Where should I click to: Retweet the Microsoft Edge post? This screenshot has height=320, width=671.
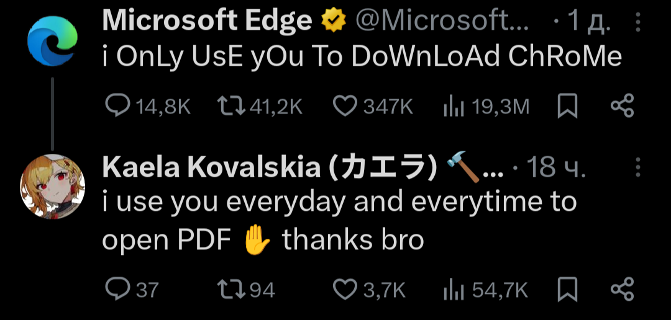231,107
